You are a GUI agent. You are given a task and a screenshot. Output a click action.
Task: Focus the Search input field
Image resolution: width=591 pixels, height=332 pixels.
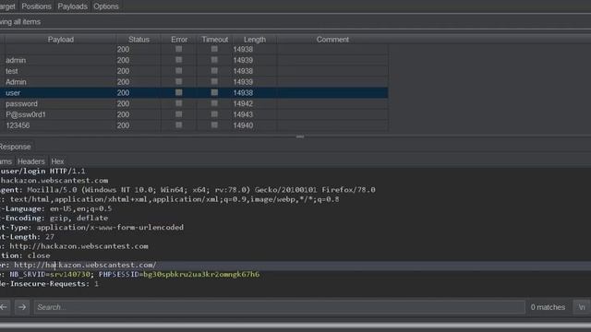(x=279, y=307)
